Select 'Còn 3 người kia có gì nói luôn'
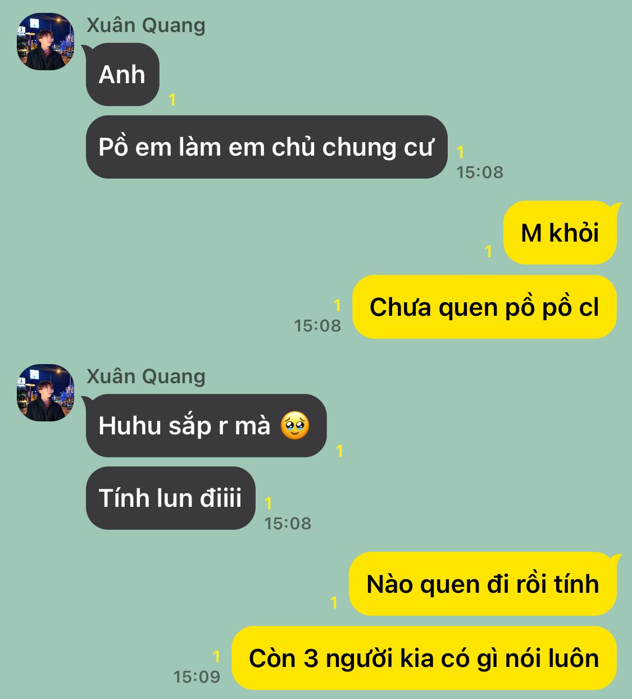The height and width of the screenshot is (699, 632). pyautogui.click(x=424, y=658)
